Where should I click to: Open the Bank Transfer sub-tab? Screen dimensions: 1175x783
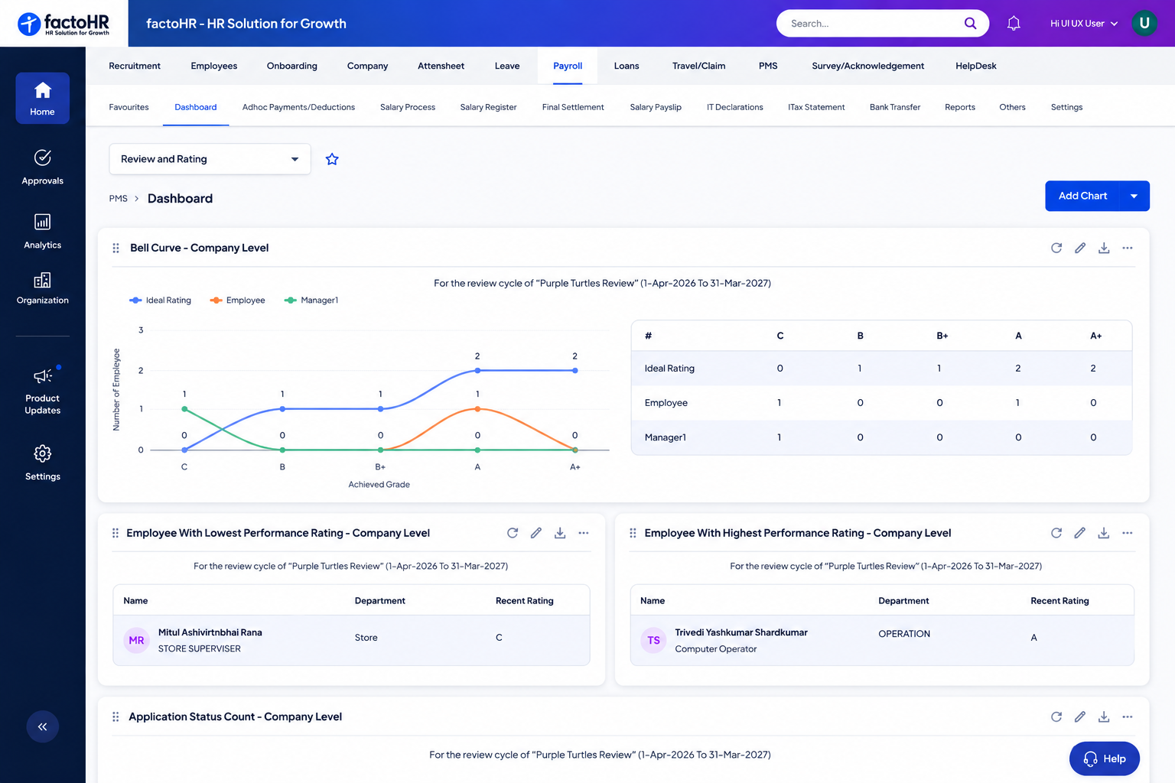point(895,107)
